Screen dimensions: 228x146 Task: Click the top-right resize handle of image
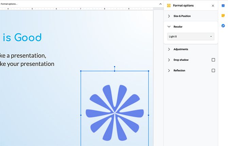tap(148, 71)
